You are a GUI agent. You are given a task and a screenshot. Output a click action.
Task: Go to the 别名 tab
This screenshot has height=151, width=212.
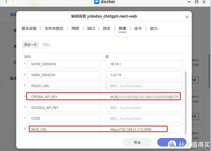pos(107,28)
